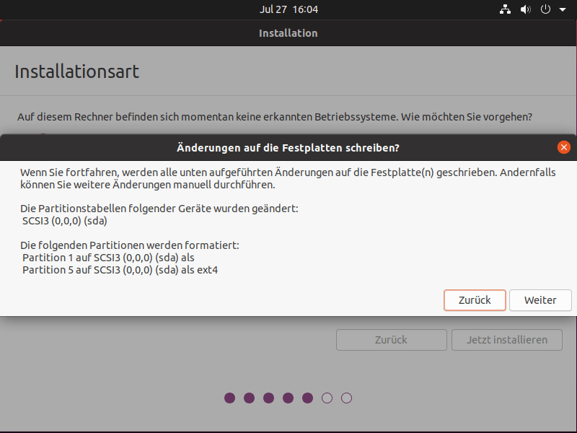Click the Installation window title bar
The width and height of the screenshot is (577, 433).
[x=288, y=33]
